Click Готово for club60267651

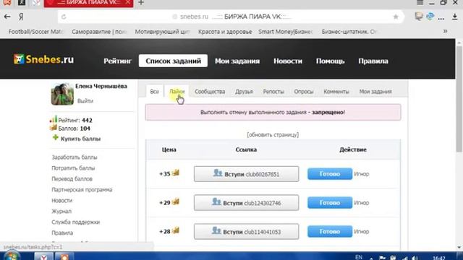pyautogui.click(x=330, y=174)
